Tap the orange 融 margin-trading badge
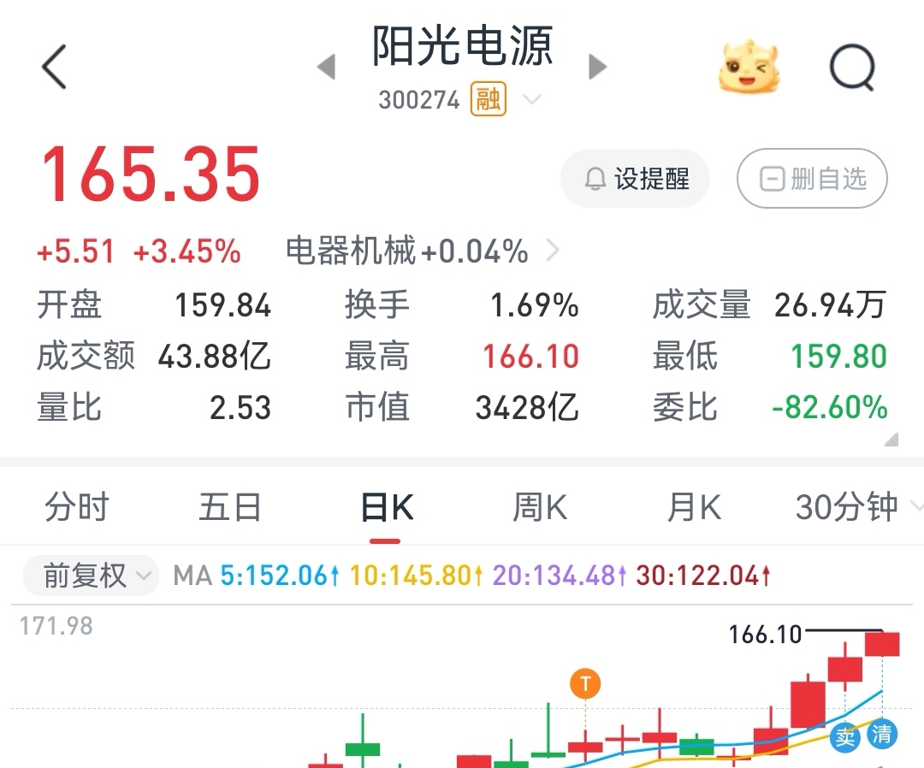Viewport: 924px width, 768px height. tap(488, 99)
